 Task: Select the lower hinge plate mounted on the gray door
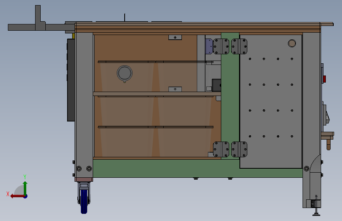point(239,149)
